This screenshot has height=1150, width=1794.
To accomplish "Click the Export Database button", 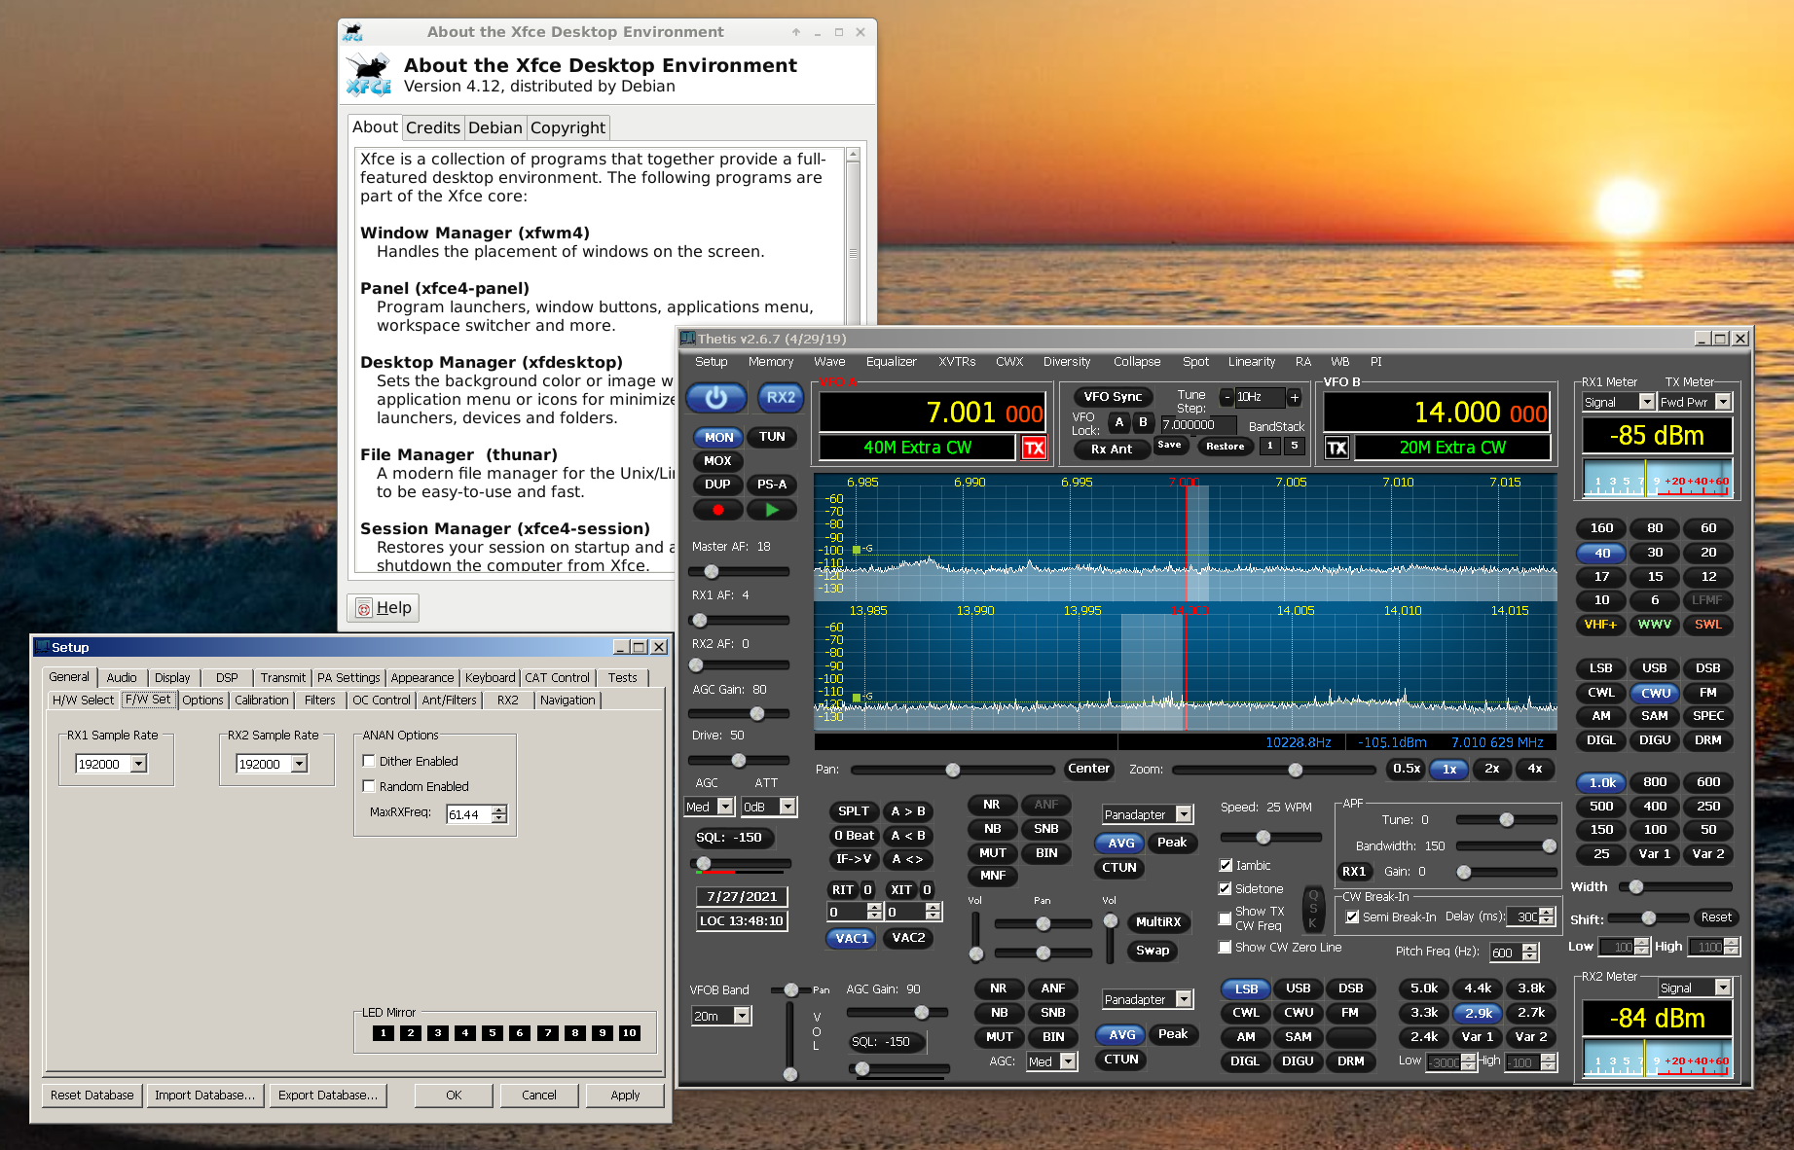I will (328, 1095).
